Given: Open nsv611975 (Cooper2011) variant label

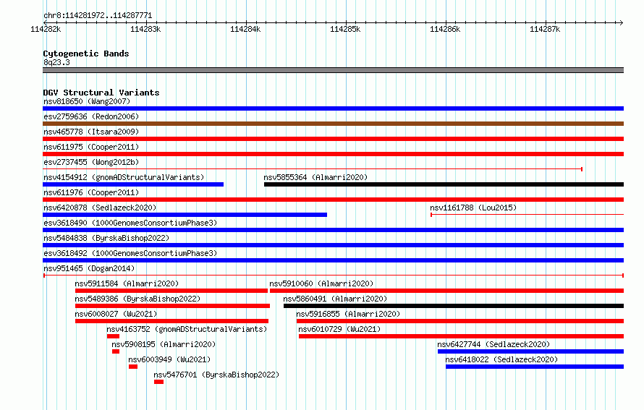Looking at the screenshot, I should click(91, 147).
